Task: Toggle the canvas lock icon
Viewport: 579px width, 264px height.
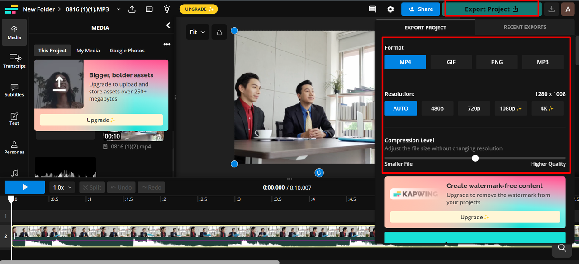Action: [219, 32]
